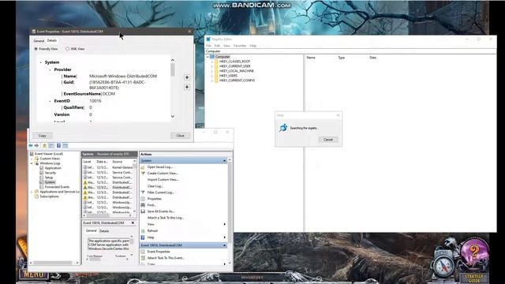Select the Friendly View radio button
The width and height of the screenshot is (505, 284).
36,49
